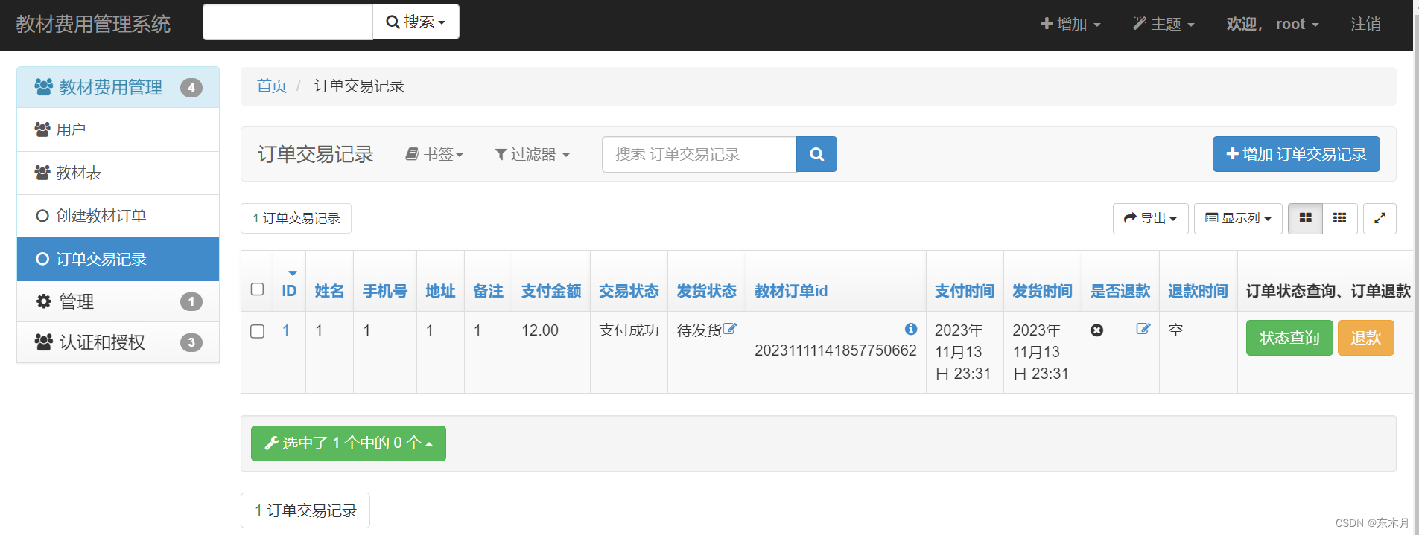Open the 主题 theme dropdown

(1164, 24)
